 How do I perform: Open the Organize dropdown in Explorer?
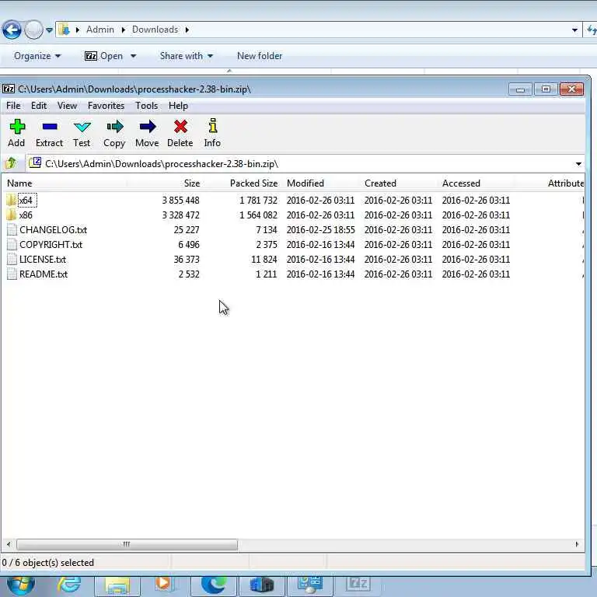37,56
